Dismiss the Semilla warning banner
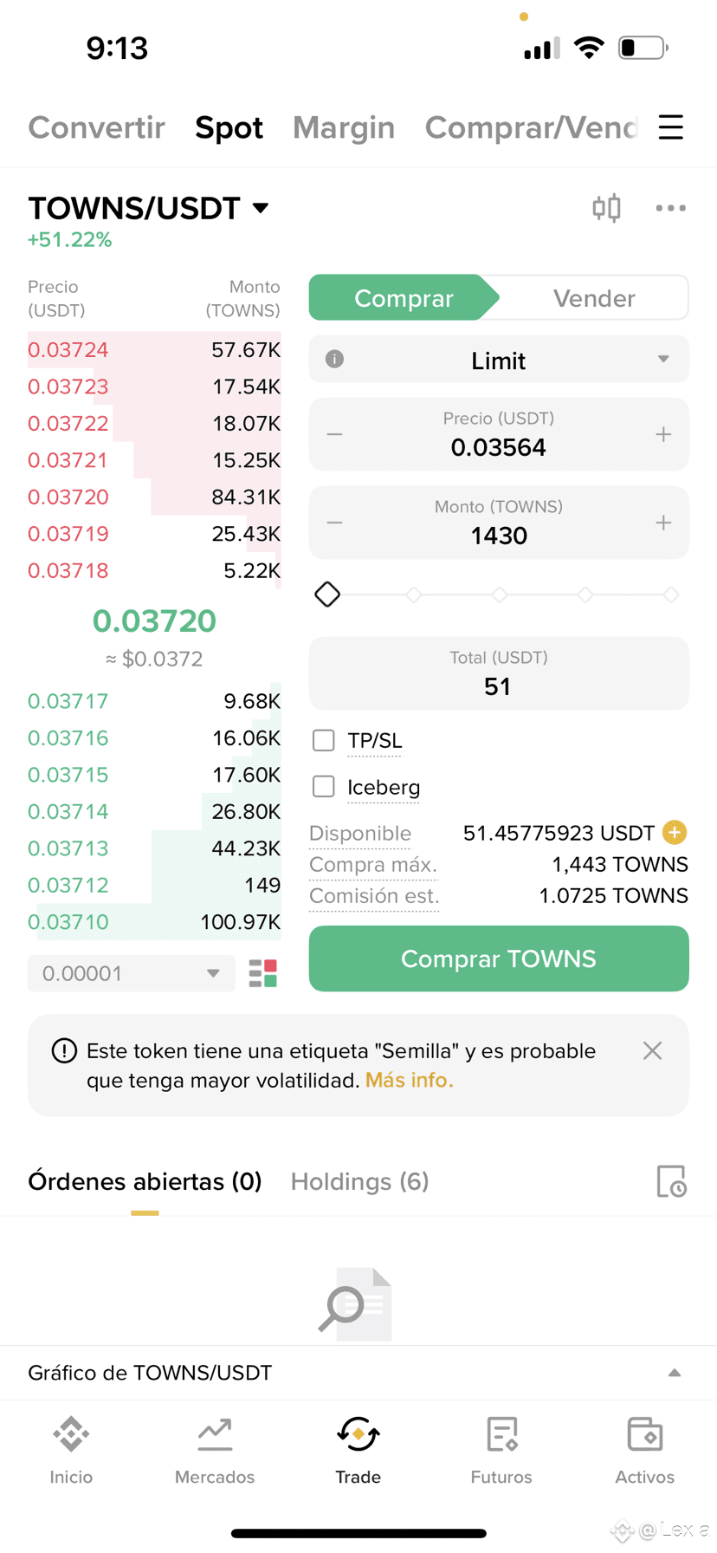 (652, 1051)
